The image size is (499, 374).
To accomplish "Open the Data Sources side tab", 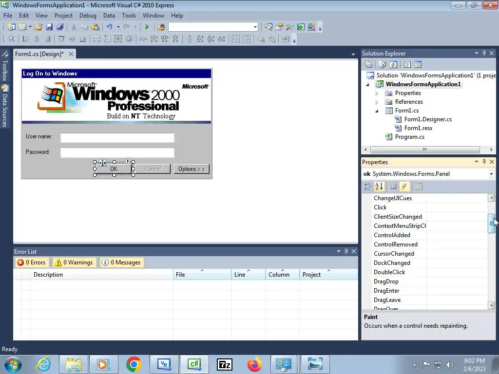I will click(5, 107).
